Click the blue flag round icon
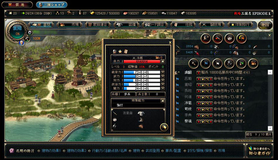This screenshot has height=160, width=278. point(205,63)
